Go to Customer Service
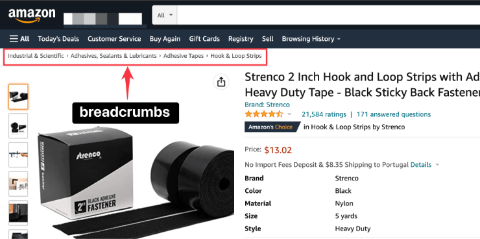Viewport: 480px width, 239px height. [x=114, y=39]
